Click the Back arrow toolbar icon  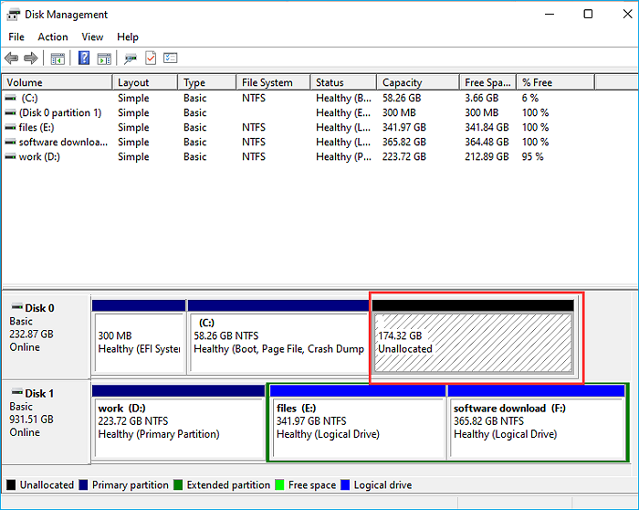12,58
